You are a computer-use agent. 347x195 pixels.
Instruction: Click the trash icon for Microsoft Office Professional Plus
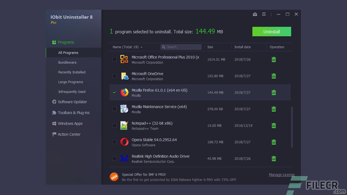click(274, 60)
